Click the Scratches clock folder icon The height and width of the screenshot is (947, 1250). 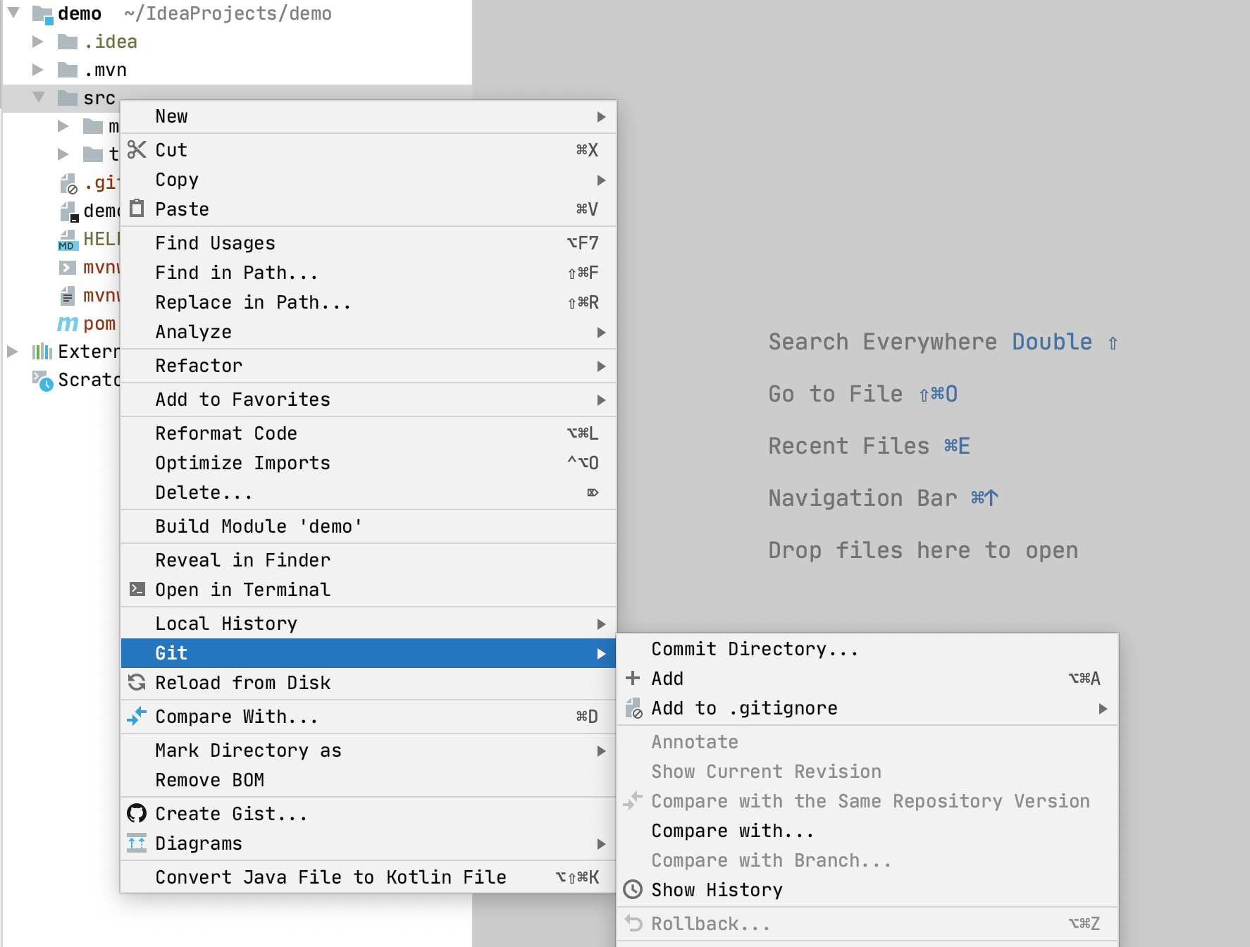(42, 380)
